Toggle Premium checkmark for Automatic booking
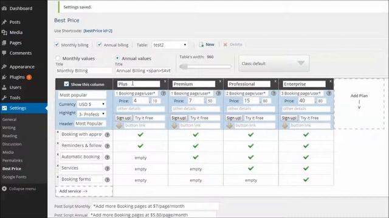The image size is (389, 218). tap(196, 157)
